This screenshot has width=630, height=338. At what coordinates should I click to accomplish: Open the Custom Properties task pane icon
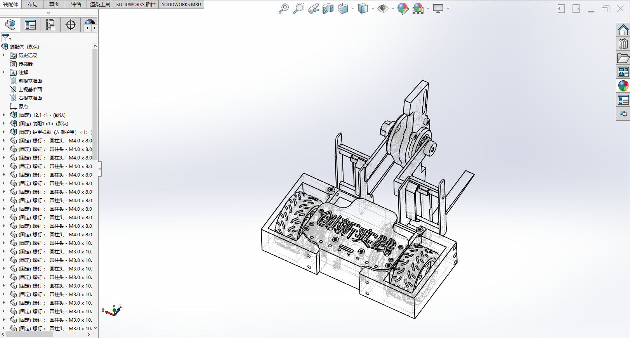[623, 100]
